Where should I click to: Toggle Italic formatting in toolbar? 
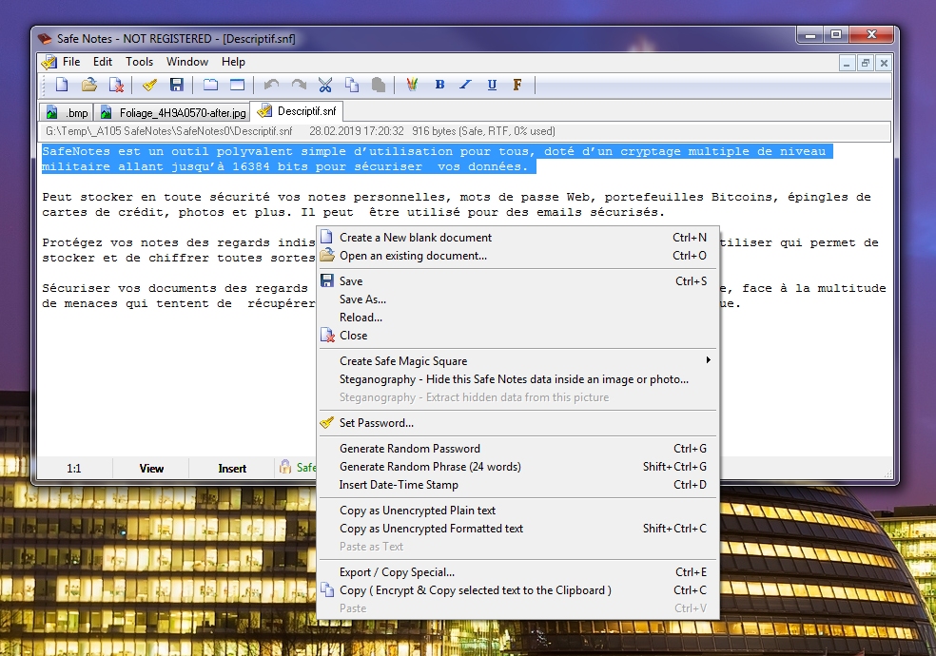point(465,85)
